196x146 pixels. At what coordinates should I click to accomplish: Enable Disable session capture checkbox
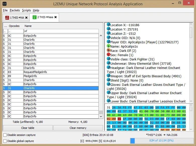tap(5, 135)
